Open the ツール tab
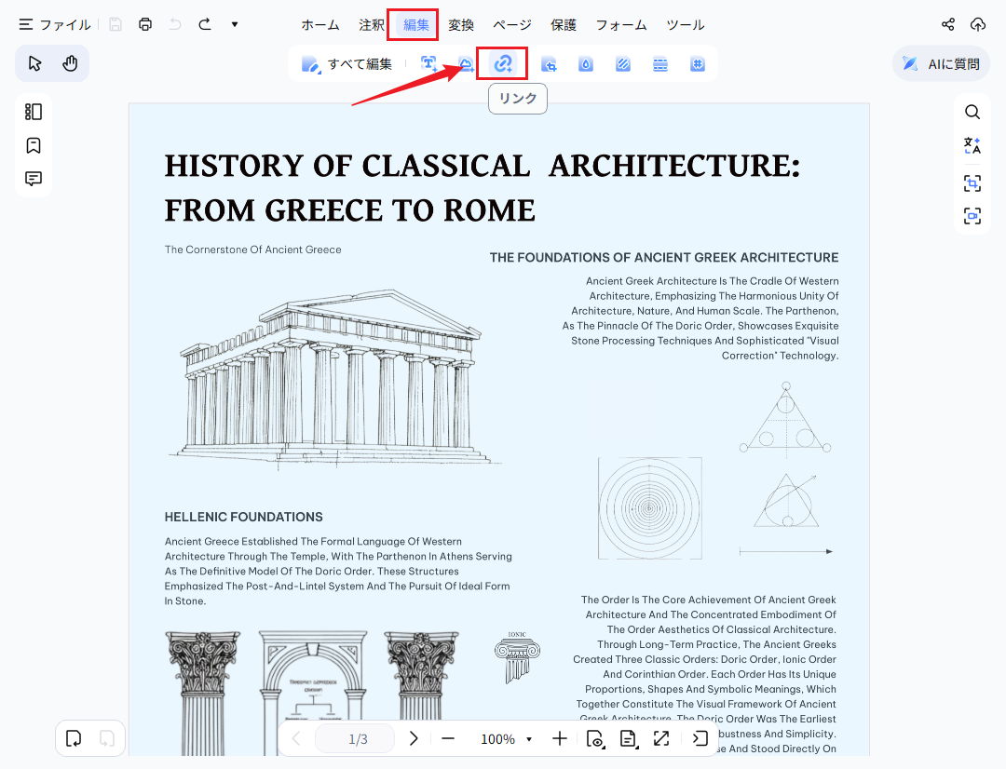1006x769 pixels. [x=686, y=25]
